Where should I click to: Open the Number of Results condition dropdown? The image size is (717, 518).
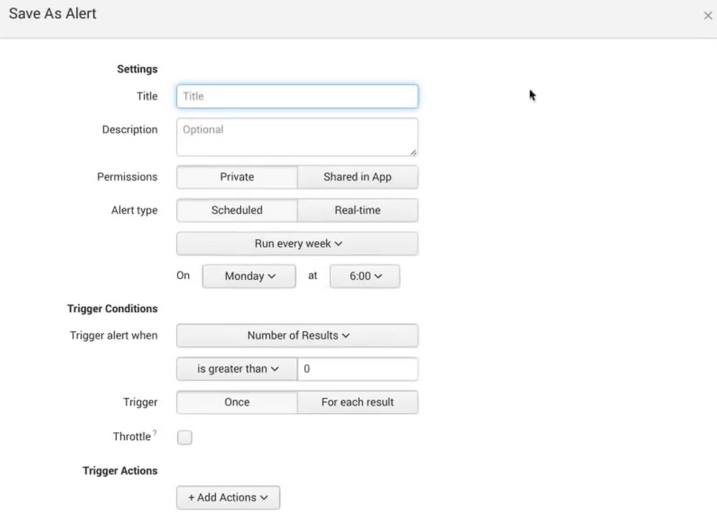click(x=297, y=335)
